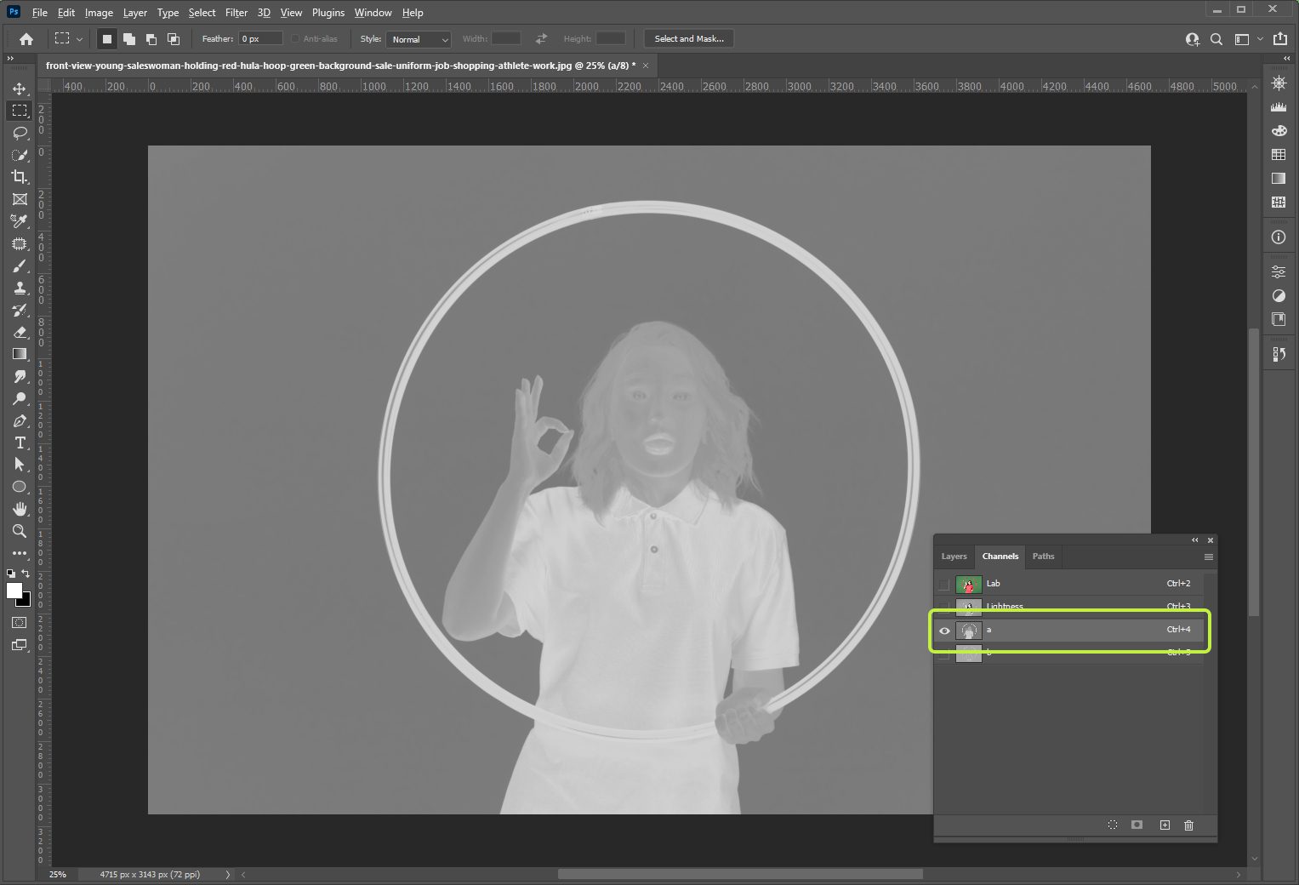Select the Brush tool

coord(20,266)
